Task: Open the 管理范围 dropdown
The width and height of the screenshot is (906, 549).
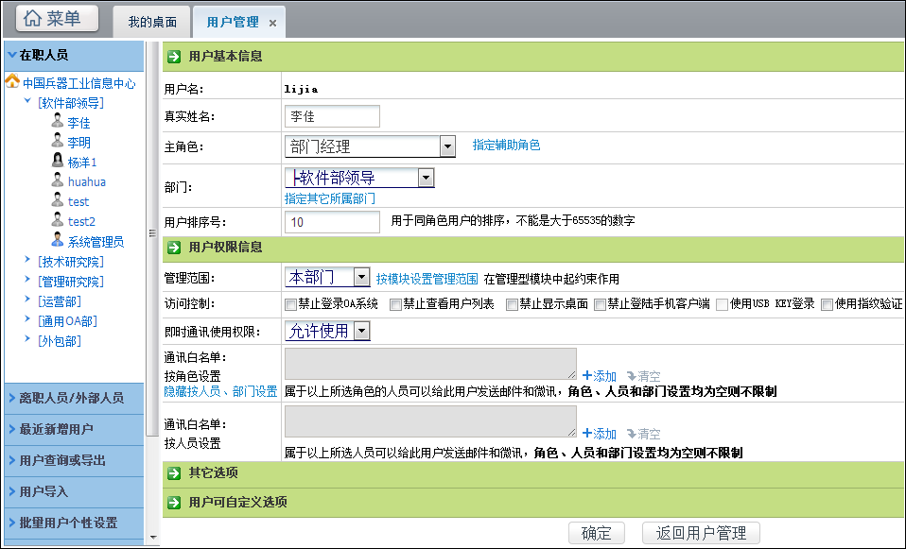Action: click(360, 277)
